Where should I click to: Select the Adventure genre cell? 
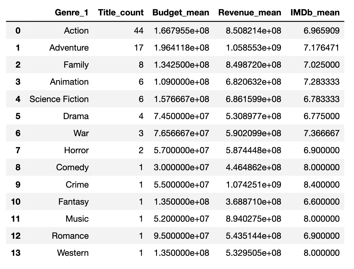69,48
